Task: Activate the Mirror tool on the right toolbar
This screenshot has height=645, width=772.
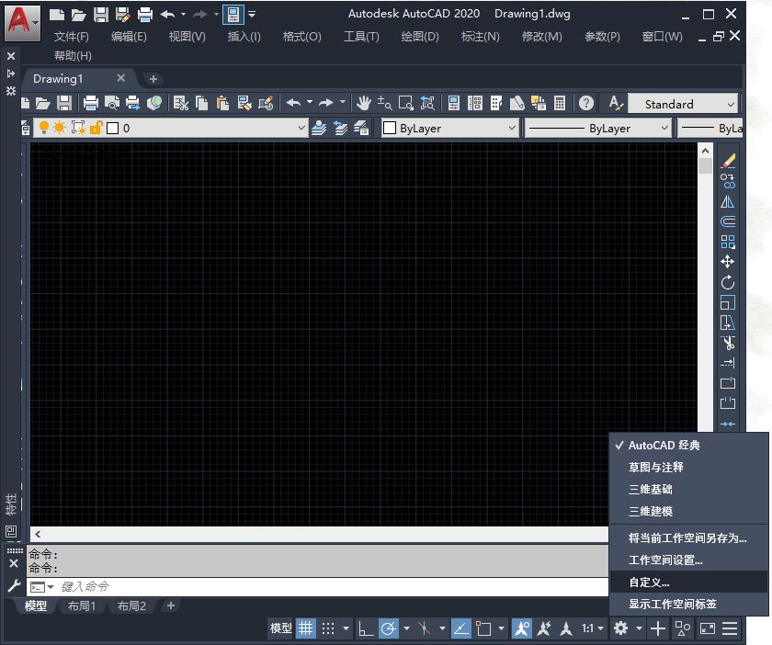Action: coord(727,201)
